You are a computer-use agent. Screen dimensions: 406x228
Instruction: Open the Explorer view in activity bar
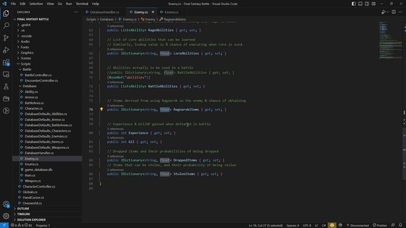click(x=6, y=13)
